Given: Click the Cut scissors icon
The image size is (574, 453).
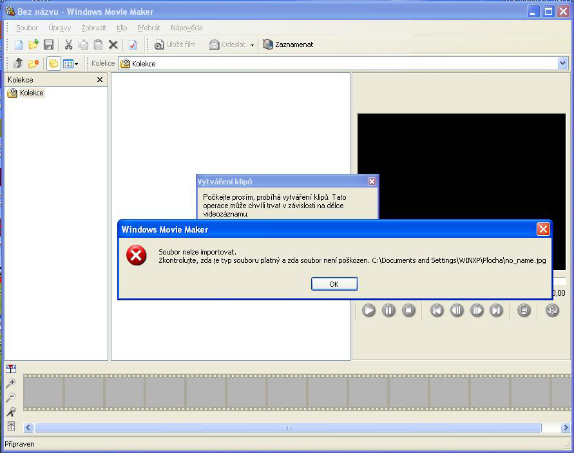Looking at the screenshot, I should pyautogui.click(x=68, y=44).
